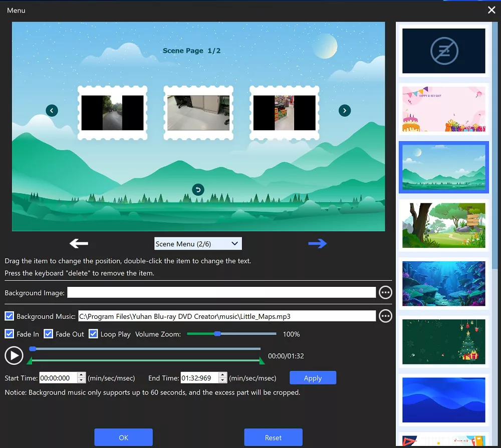Image resolution: width=501 pixels, height=448 pixels.
Task: Uncheck the Fade In option
Action: coord(10,334)
